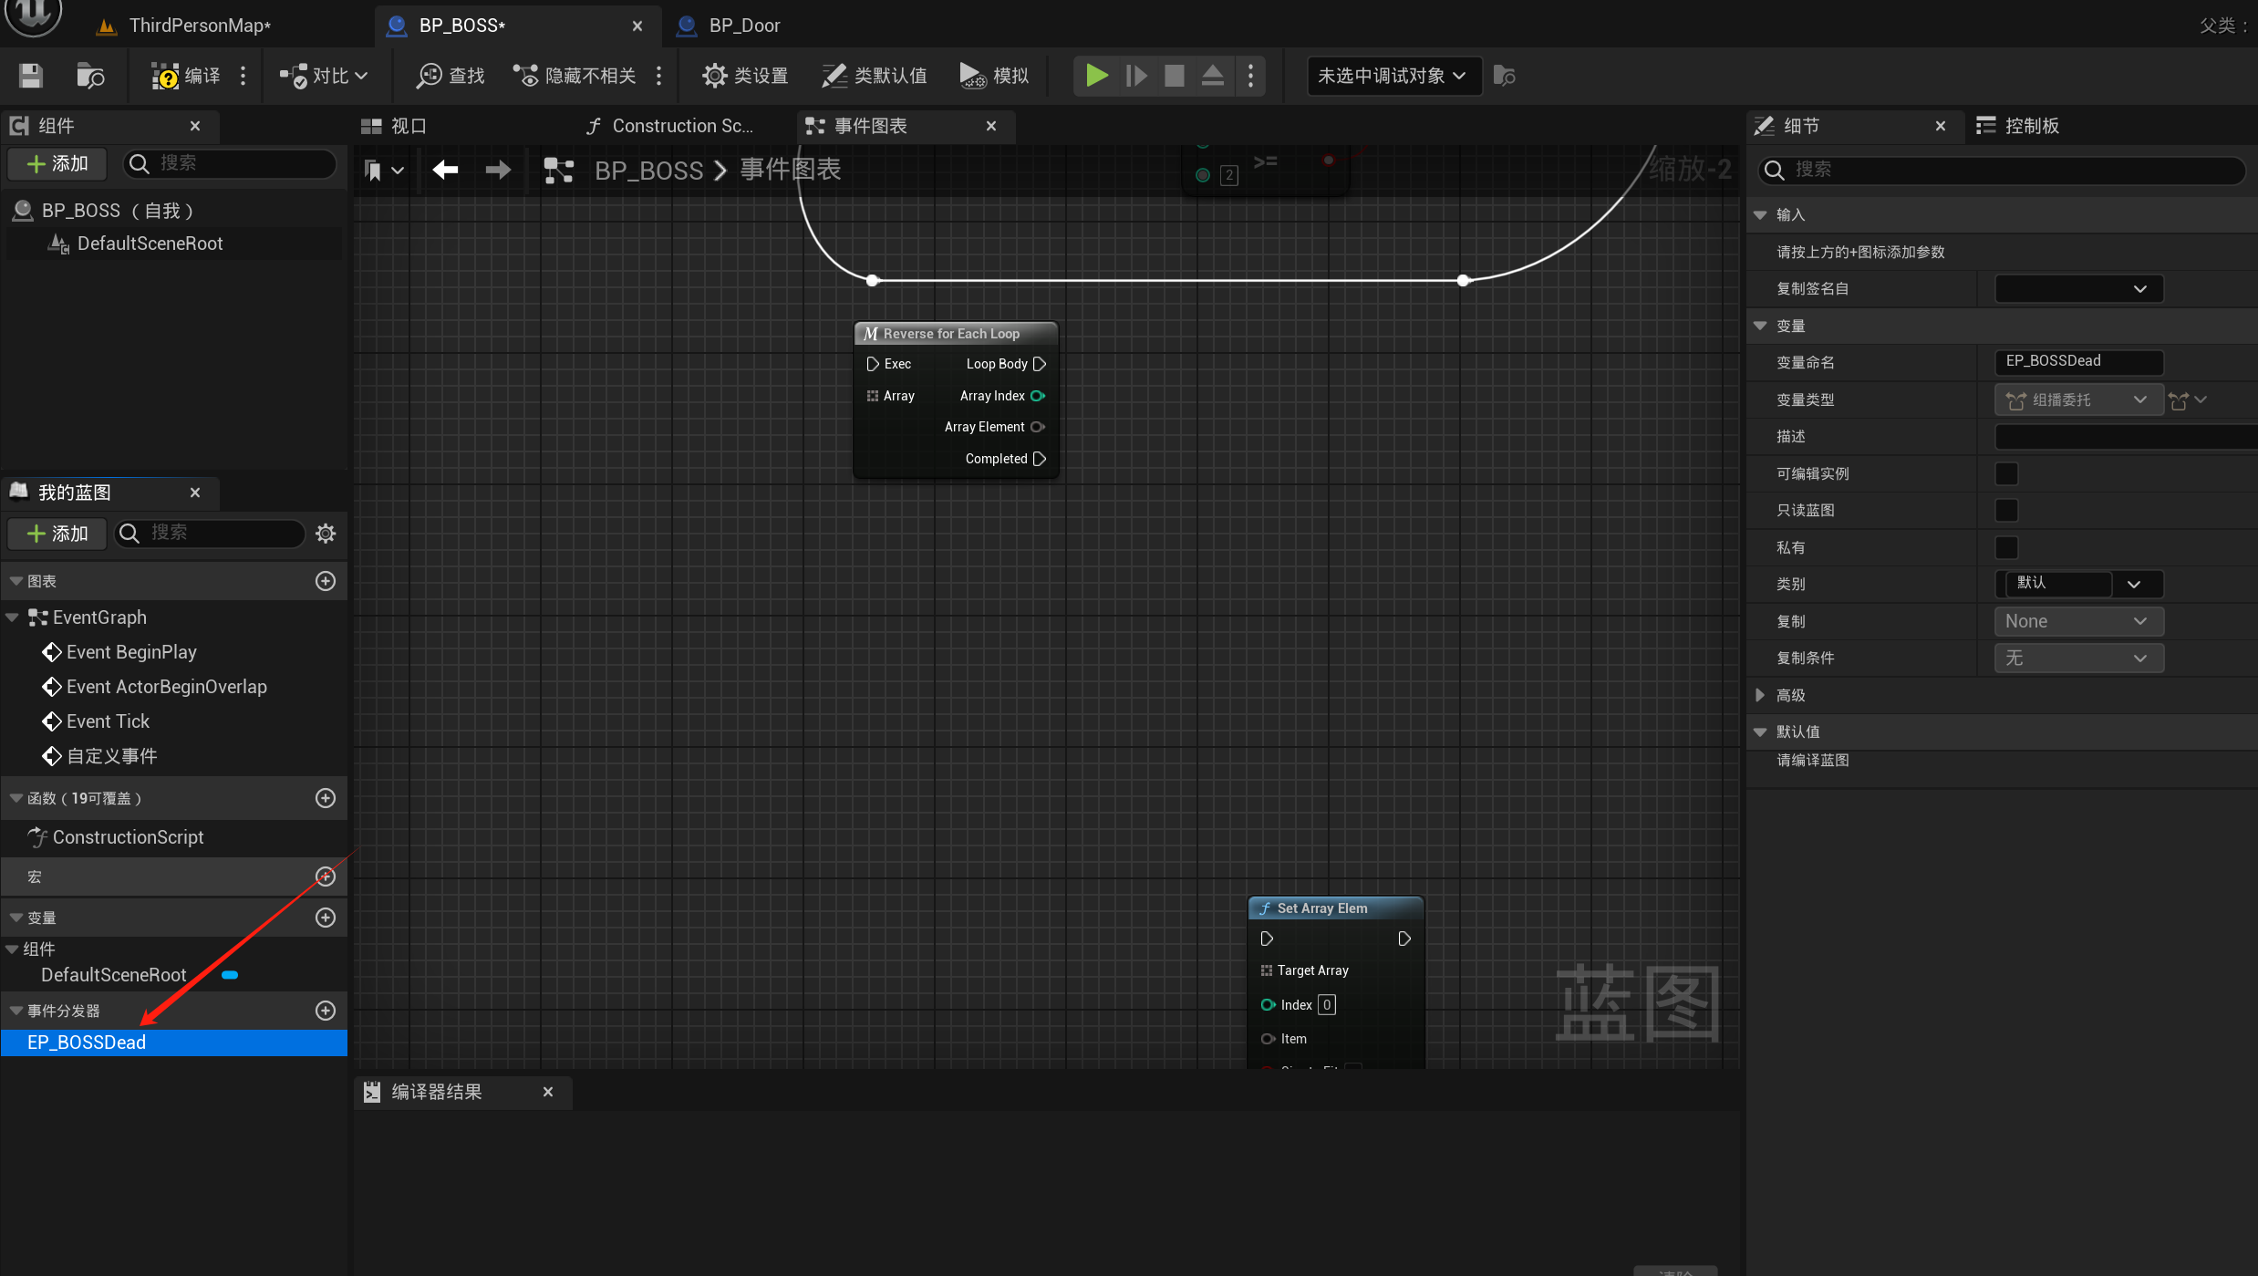Screen dimensions: 2258x1276
Task: Expand the 高级 section
Action: 1760,695
